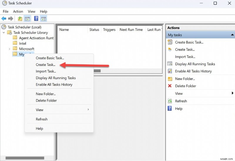Select Agent Activation Runtime tree folder label

(36, 38)
